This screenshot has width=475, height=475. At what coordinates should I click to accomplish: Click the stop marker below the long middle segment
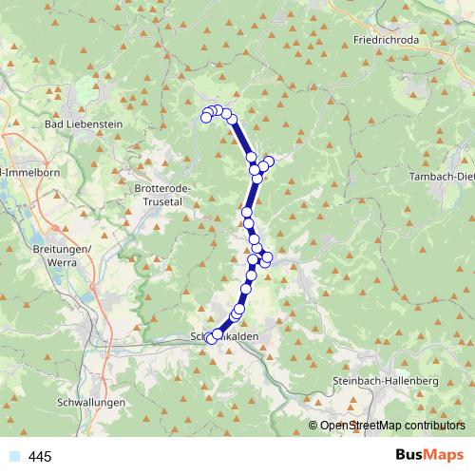coord(247,212)
